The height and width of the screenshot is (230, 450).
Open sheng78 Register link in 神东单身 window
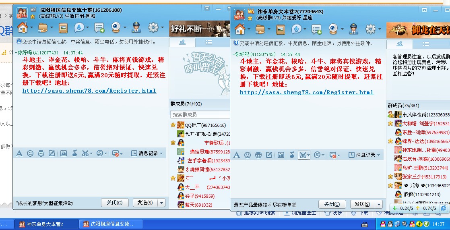(307, 93)
